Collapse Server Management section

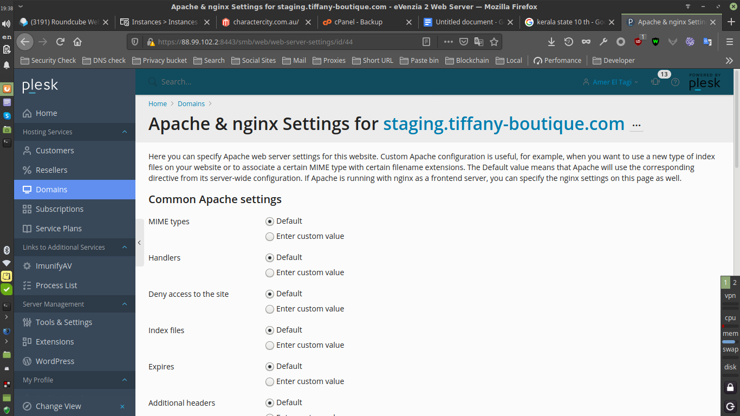coord(125,304)
